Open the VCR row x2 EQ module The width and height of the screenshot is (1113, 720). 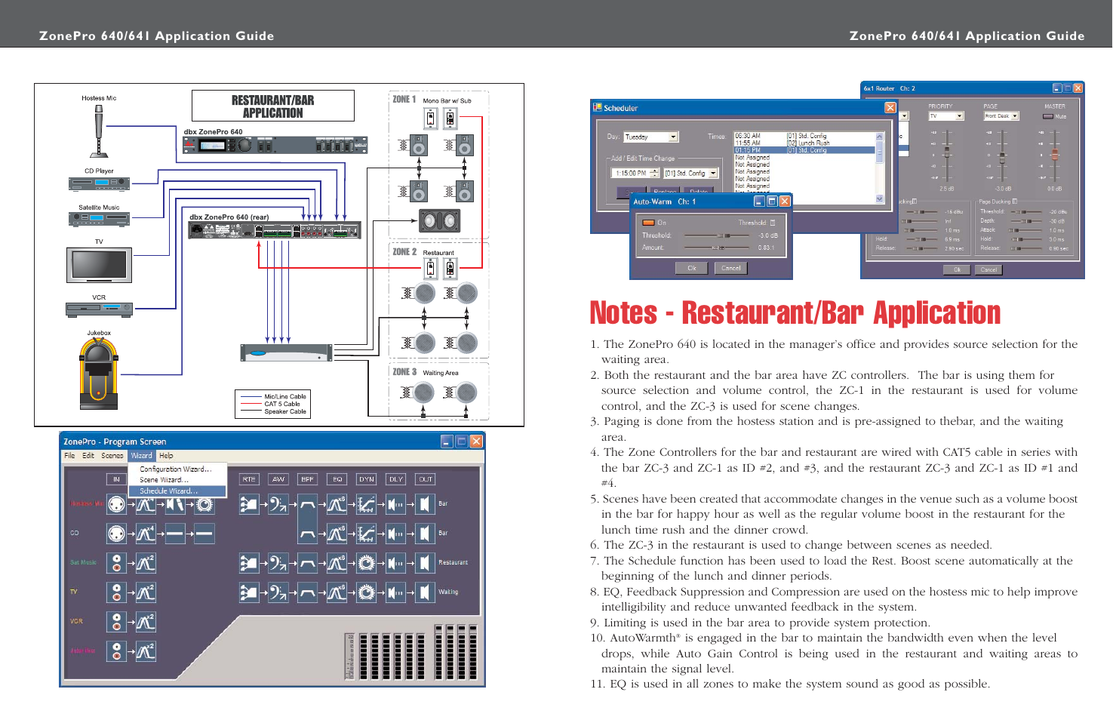(x=146, y=622)
